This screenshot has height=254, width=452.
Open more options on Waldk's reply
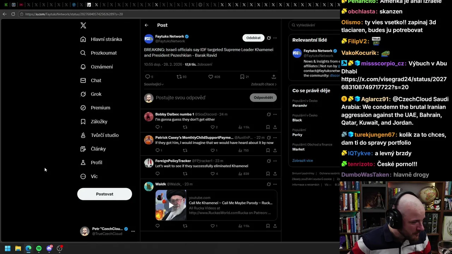(x=275, y=184)
